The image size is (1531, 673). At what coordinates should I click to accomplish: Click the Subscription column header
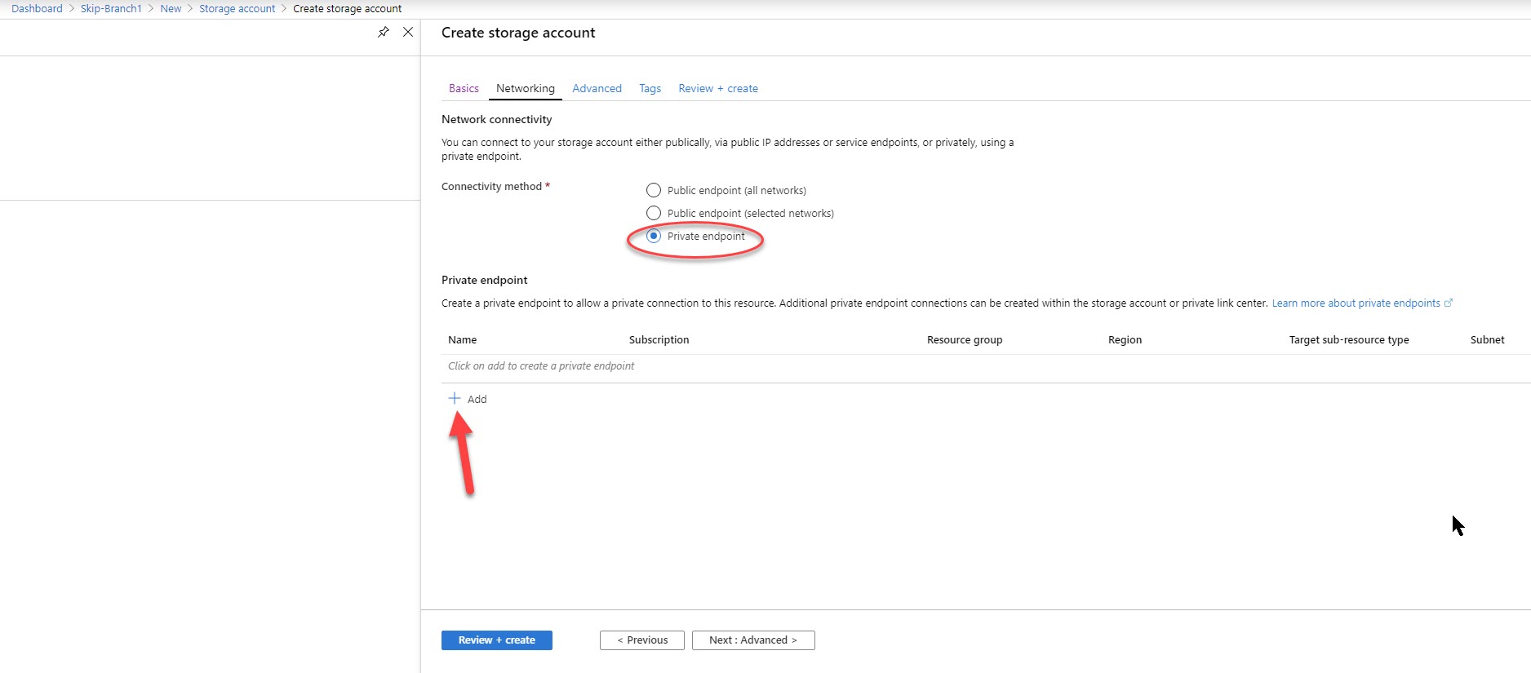659,339
